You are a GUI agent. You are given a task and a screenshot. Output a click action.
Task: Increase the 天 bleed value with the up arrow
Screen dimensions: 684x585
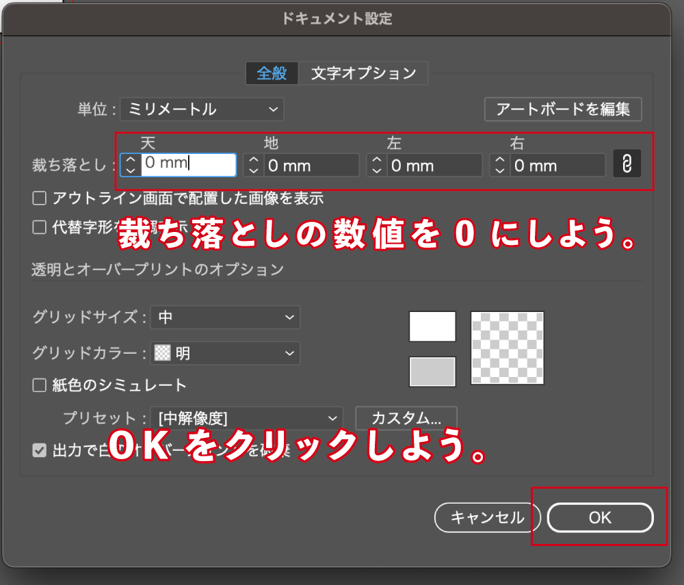tap(130, 160)
